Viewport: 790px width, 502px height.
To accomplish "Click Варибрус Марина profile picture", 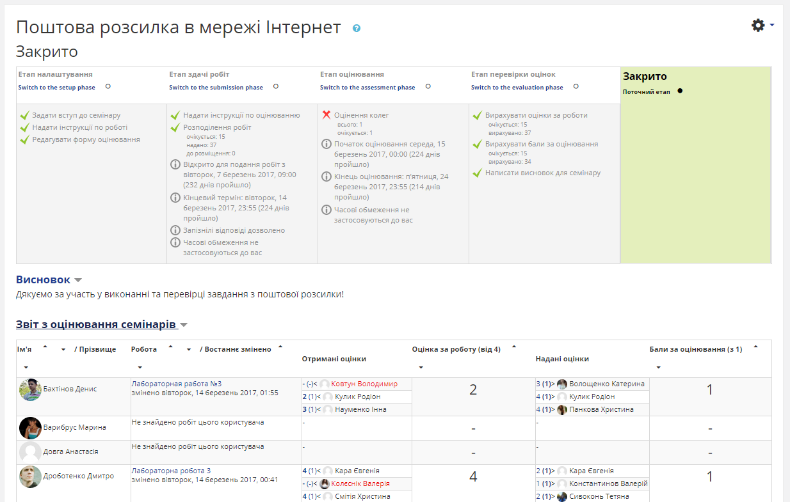I will (x=30, y=428).
